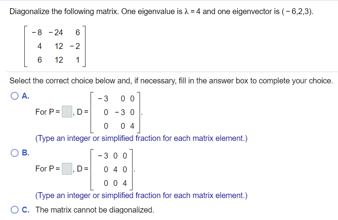Click 'The matrix cannot be diagonalized' text

click(95, 210)
